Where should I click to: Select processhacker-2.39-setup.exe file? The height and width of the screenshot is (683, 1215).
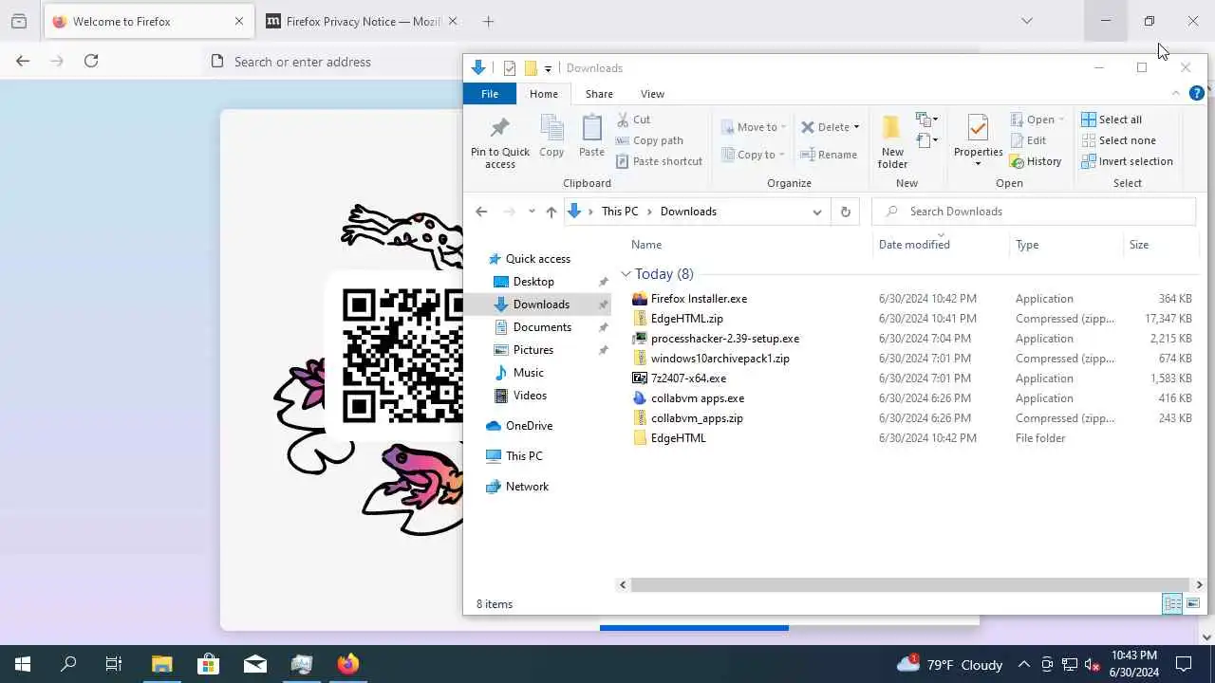pyautogui.click(x=724, y=339)
